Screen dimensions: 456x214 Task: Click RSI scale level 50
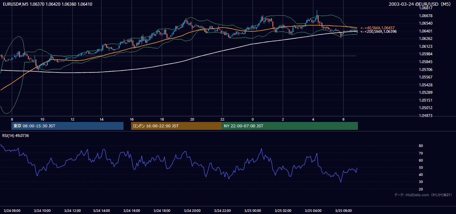click(x=421, y=167)
